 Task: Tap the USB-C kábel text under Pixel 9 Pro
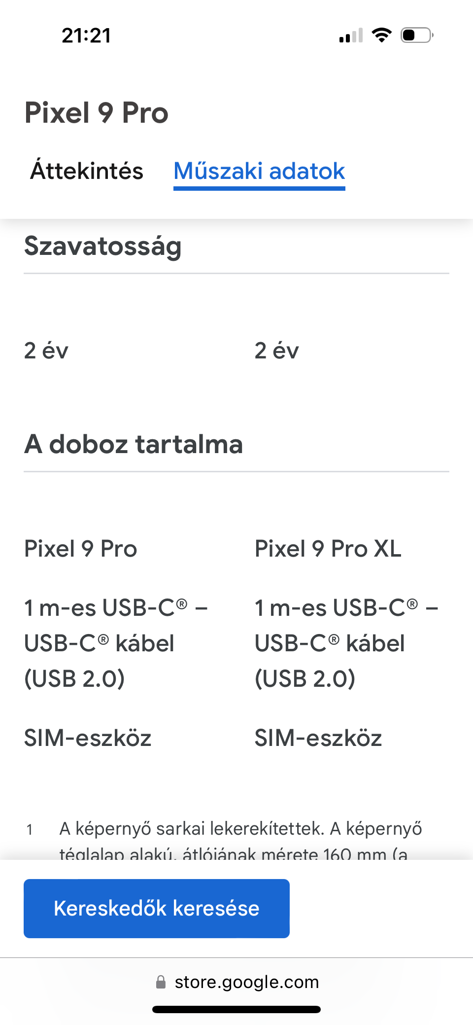(x=116, y=643)
